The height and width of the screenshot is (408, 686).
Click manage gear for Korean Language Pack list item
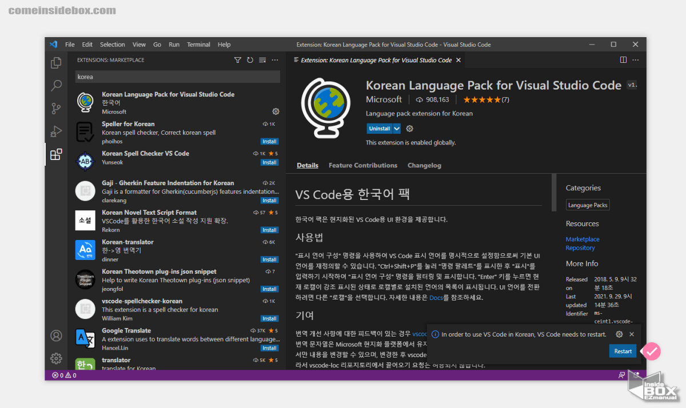pyautogui.click(x=276, y=111)
